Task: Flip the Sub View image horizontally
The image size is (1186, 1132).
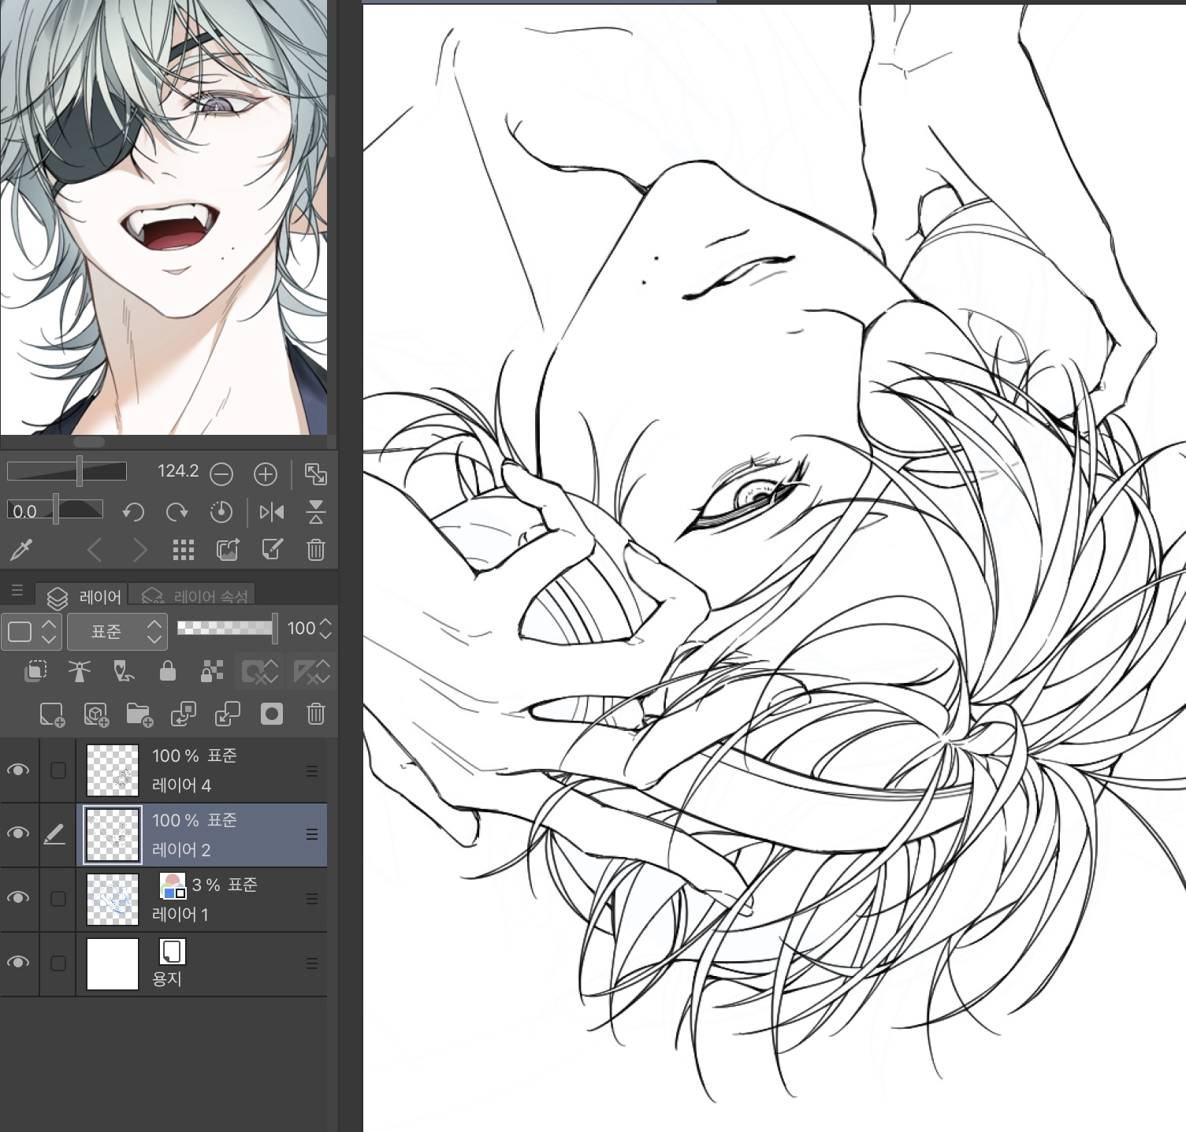Action: point(272,513)
